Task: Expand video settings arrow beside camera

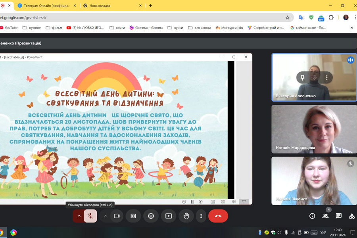Action: [105, 216]
